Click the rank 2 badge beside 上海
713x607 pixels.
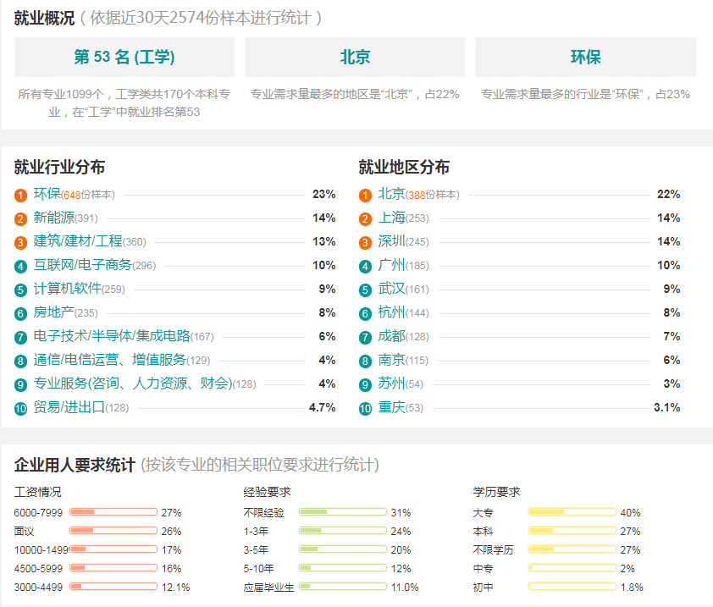[x=365, y=219]
